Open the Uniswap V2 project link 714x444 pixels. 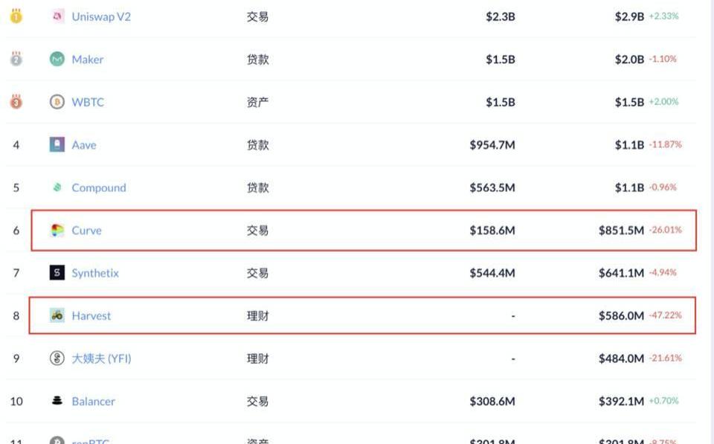point(101,16)
